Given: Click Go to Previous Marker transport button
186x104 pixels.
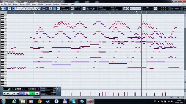Looking at the screenshot, I should coord(4,94).
